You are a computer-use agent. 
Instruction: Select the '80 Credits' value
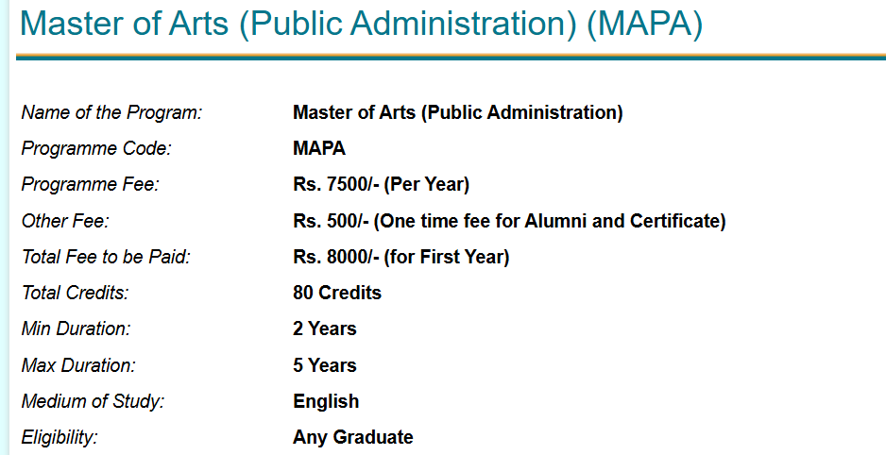click(x=337, y=294)
